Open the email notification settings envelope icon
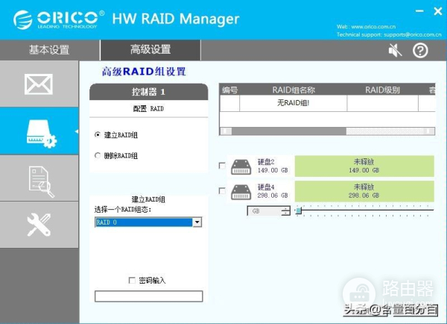This screenshot has width=447, height=324. click(39, 84)
